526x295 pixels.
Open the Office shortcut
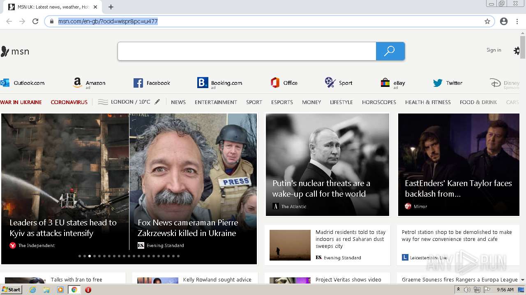(284, 83)
